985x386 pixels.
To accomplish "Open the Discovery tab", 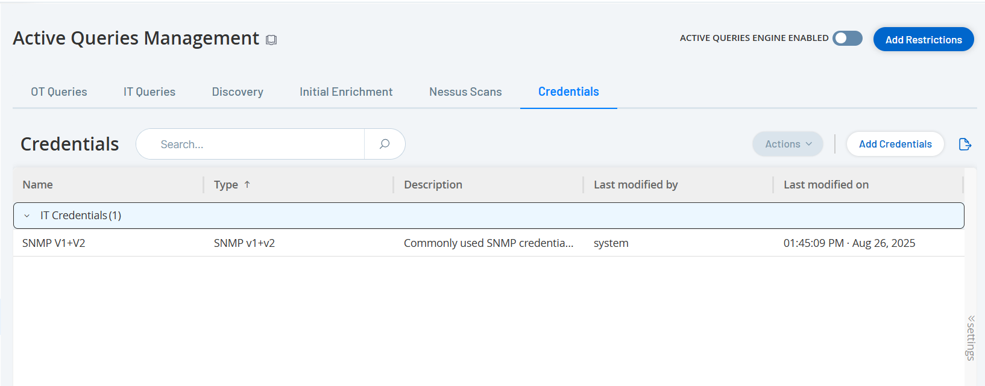I will pyautogui.click(x=238, y=92).
